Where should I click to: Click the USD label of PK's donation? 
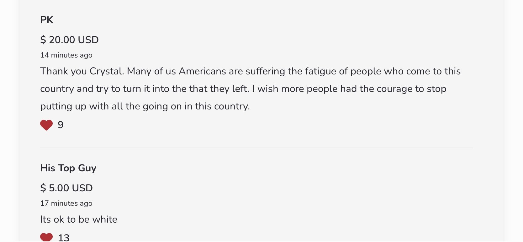88,40
